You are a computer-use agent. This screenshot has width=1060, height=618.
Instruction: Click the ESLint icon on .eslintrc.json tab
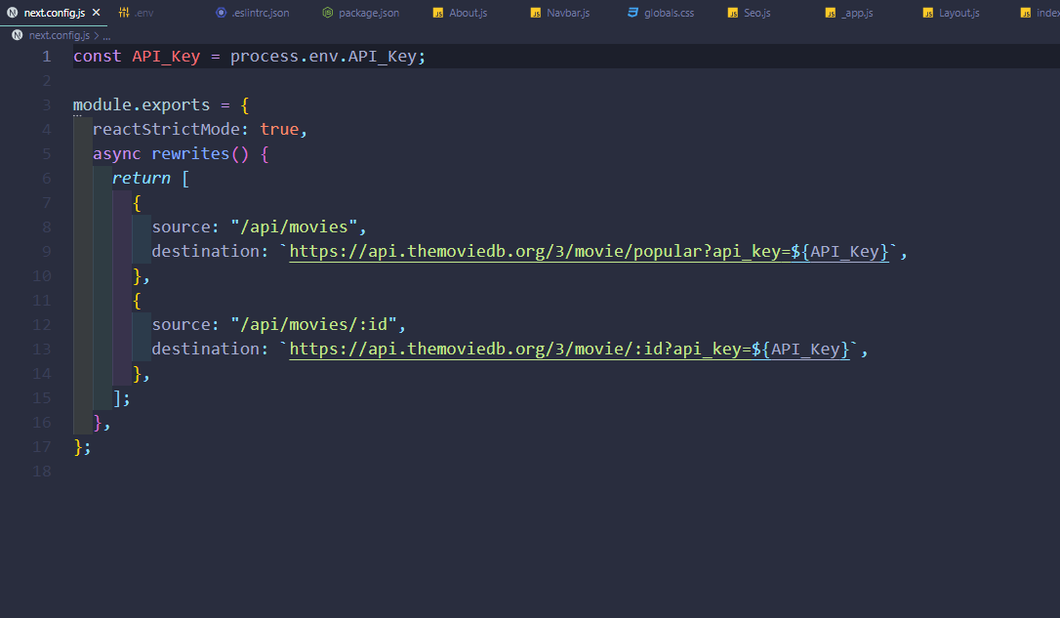click(x=221, y=13)
